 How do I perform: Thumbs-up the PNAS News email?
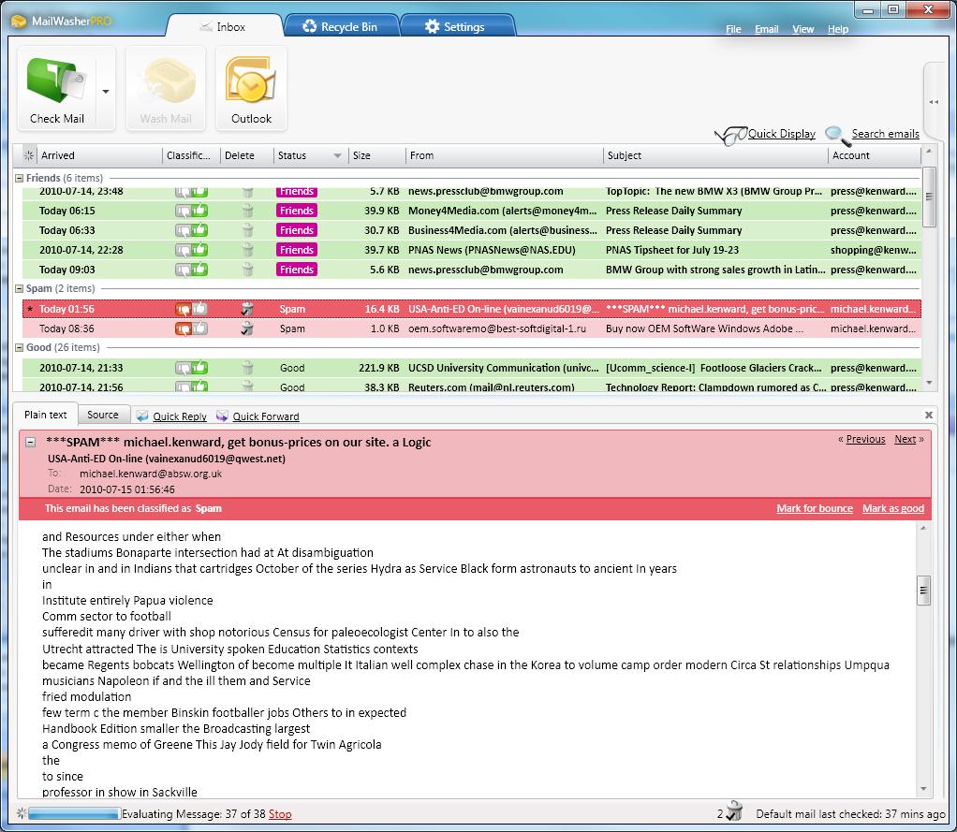[200, 250]
